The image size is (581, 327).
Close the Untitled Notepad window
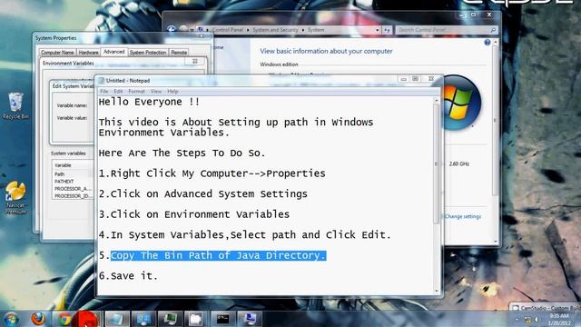(431, 79)
